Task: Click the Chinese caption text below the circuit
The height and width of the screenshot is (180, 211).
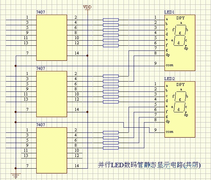Action: 149,165
